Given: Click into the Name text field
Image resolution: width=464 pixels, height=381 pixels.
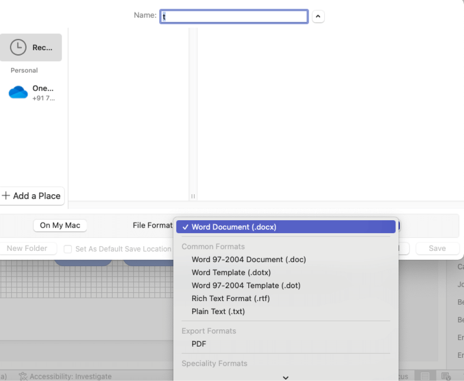Looking at the screenshot, I should click(234, 17).
